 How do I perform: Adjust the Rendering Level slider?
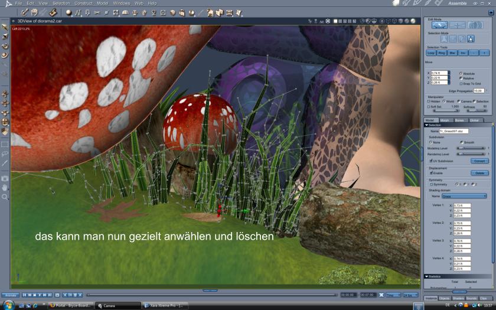471,154
